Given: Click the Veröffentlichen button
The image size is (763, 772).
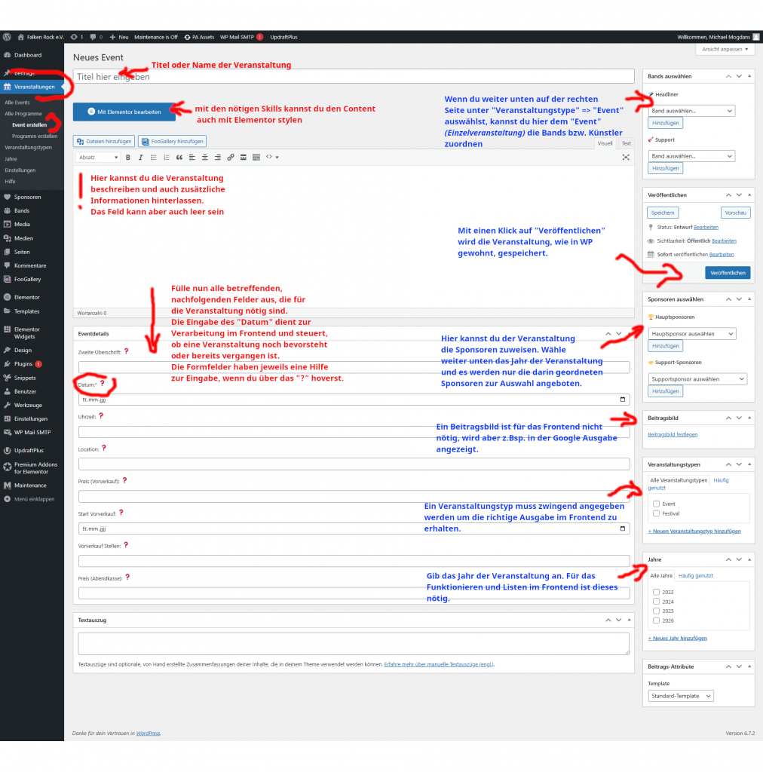Looking at the screenshot, I should click(x=728, y=273).
